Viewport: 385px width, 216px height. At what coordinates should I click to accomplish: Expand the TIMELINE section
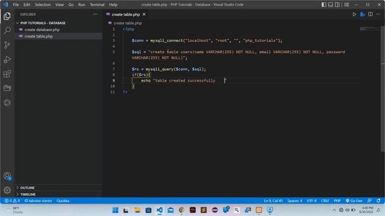click(x=58, y=194)
